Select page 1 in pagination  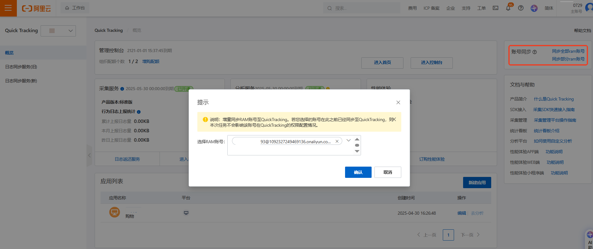pos(448,235)
